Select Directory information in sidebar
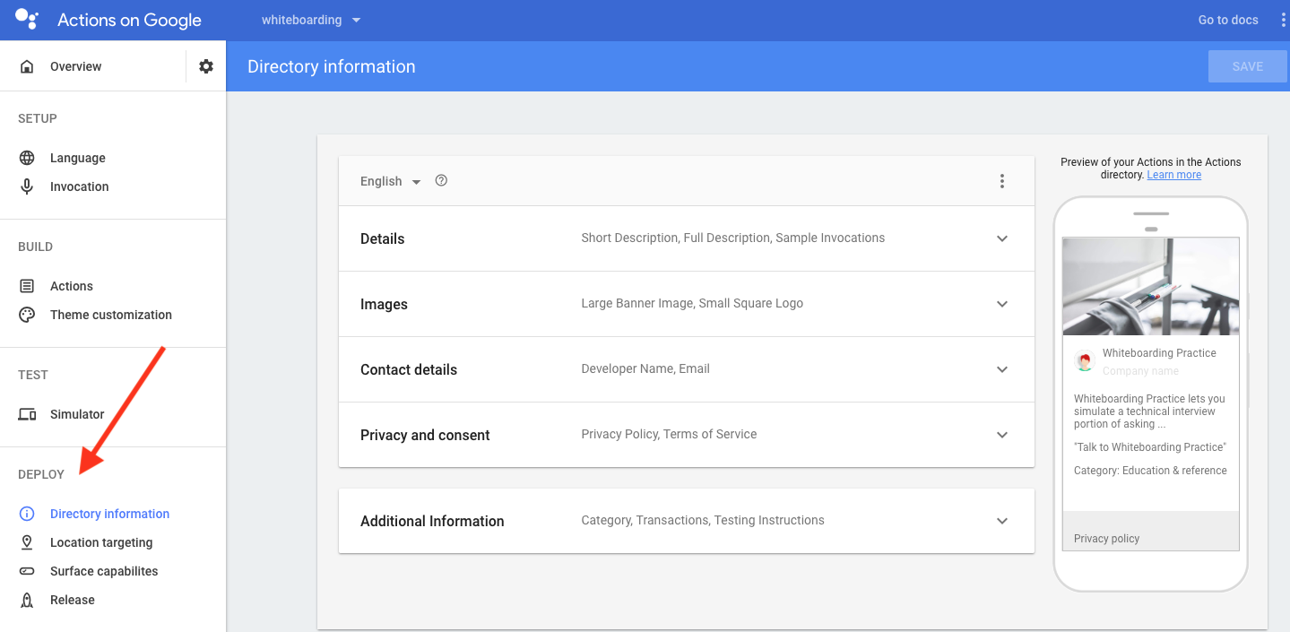This screenshot has height=632, width=1290. (109, 514)
